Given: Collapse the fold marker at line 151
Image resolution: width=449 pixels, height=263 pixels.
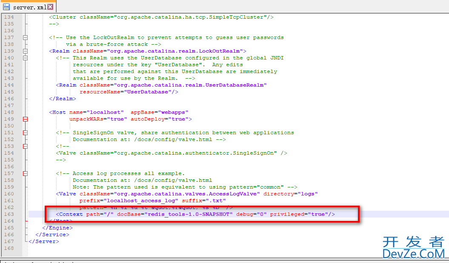Looking at the screenshot, I should 25,133.
